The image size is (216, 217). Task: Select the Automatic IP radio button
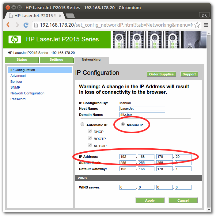click(82, 124)
